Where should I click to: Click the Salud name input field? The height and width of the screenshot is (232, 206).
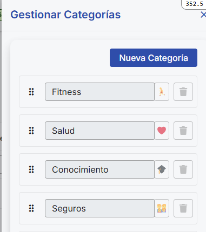pos(100,131)
